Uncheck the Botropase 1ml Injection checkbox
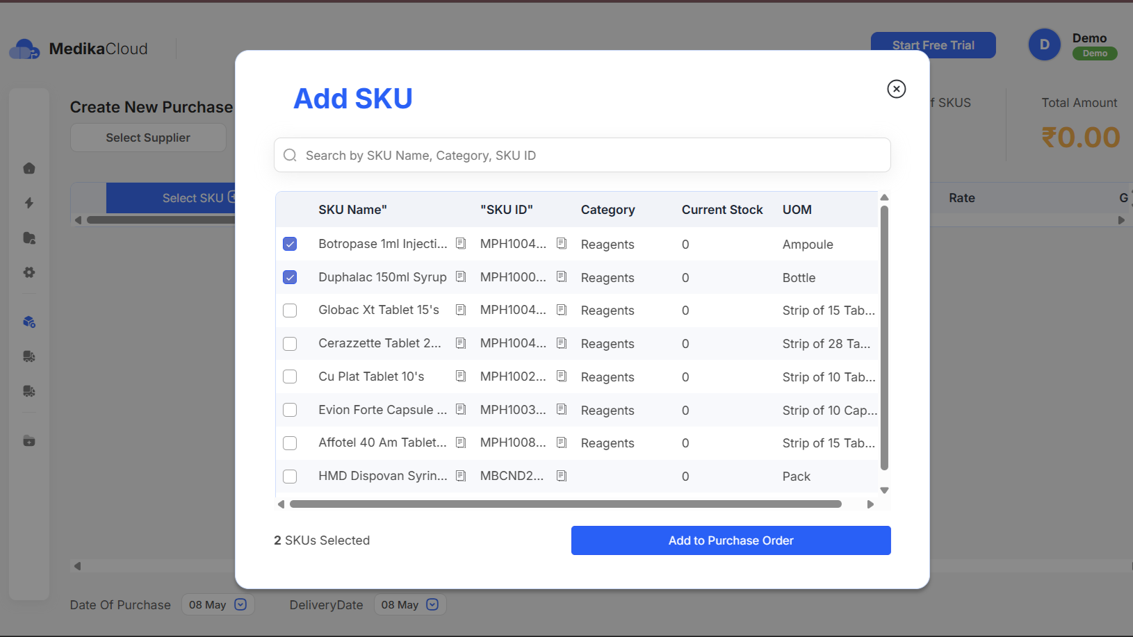1133x637 pixels. click(290, 244)
